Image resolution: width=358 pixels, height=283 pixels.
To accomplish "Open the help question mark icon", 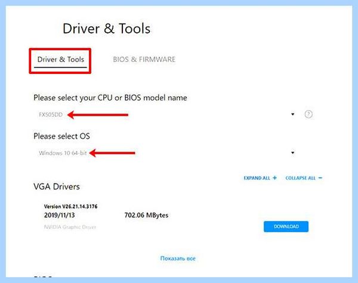I will 308,114.
